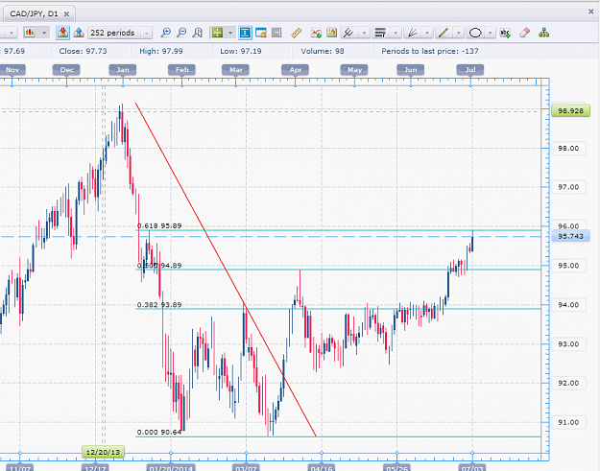600x471 pixels.
Task: Close the CAD/JPY, D1 tab
Action: point(66,14)
